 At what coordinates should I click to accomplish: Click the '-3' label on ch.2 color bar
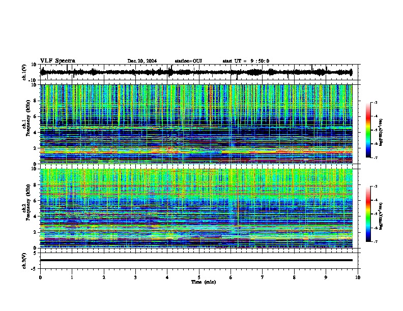[x=375, y=186]
